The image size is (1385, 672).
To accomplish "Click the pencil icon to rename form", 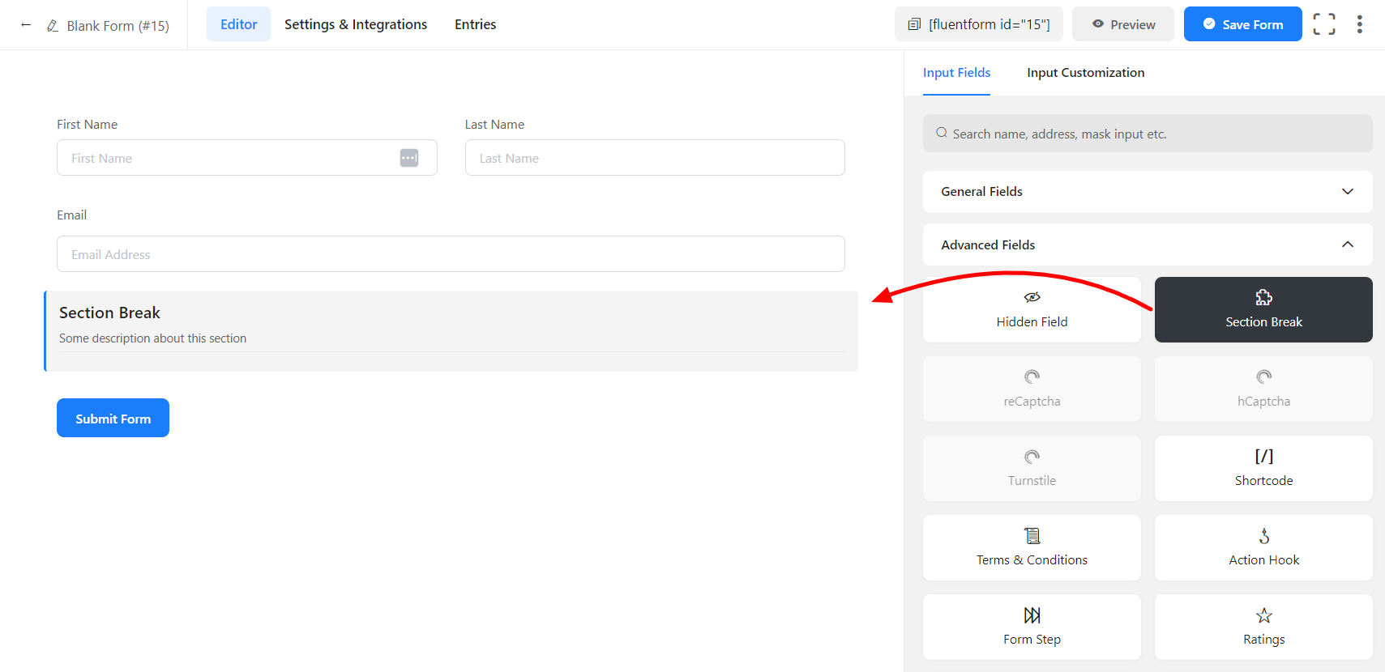I will 53,26.
